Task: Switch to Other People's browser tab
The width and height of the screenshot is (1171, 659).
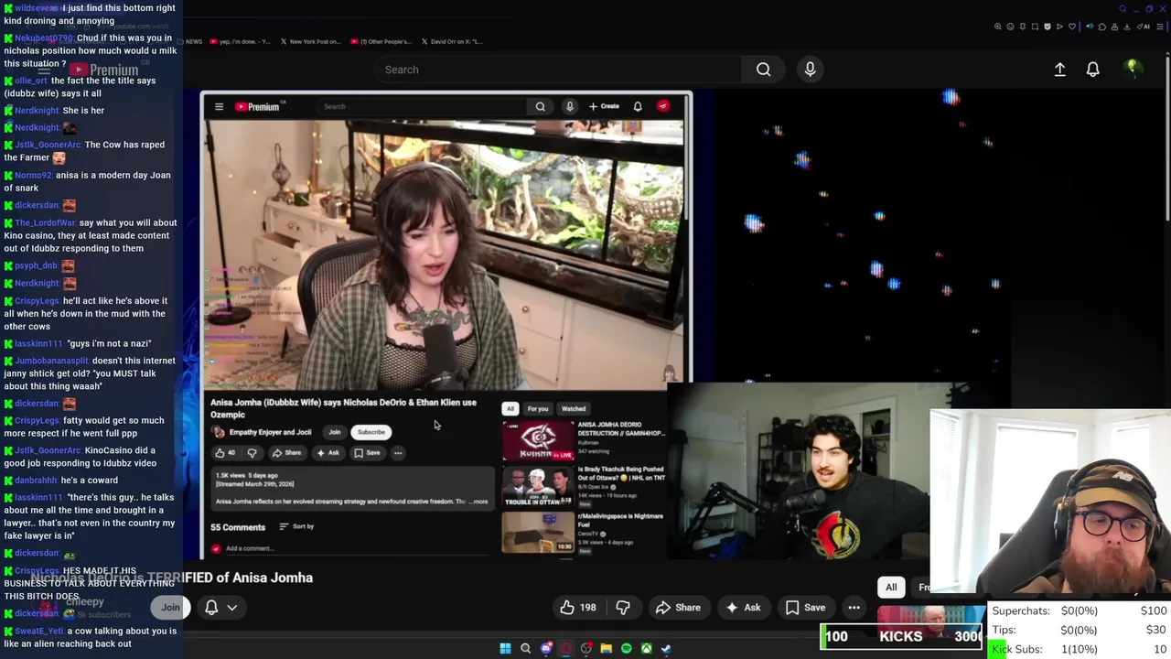Action: click(381, 41)
